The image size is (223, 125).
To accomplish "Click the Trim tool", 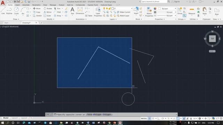I will coord(57,8).
